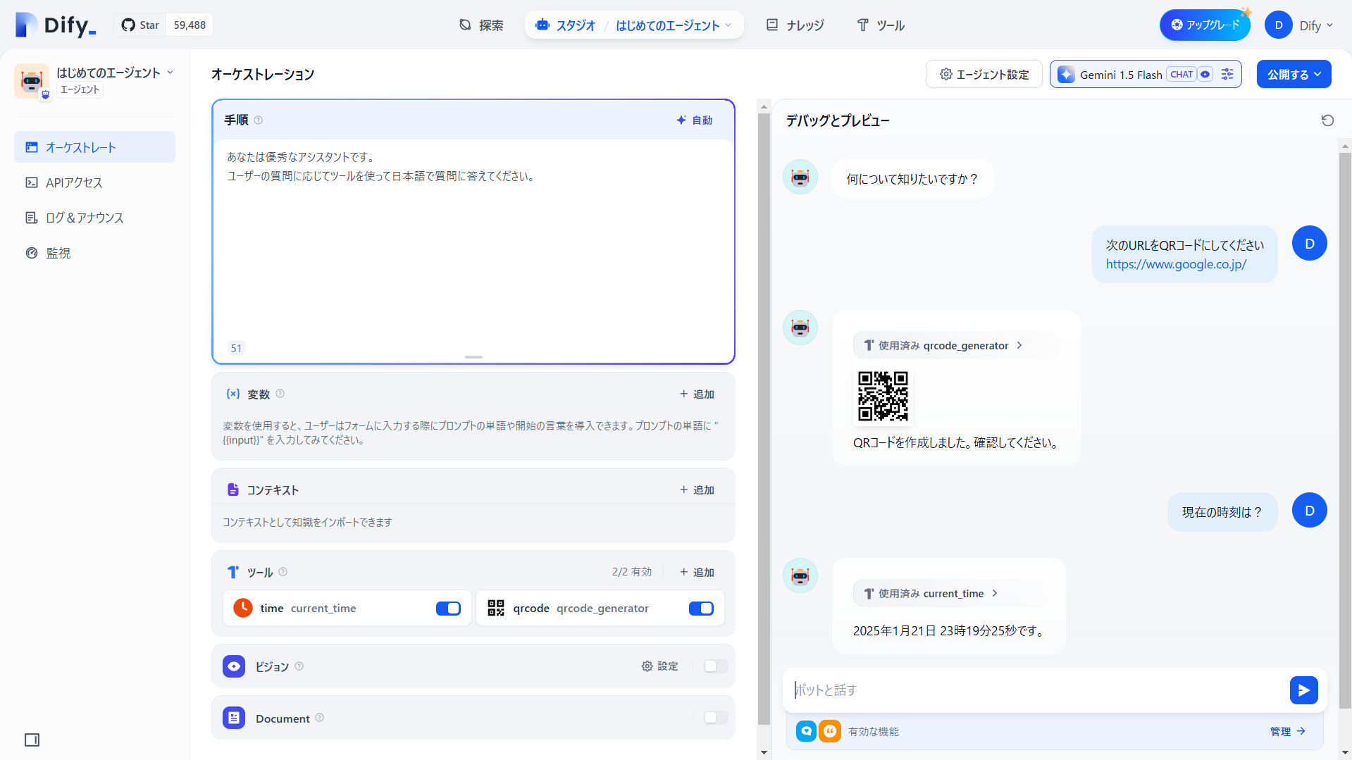Click the 自動 prompt generation button
This screenshot has height=760, width=1352.
[694, 120]
